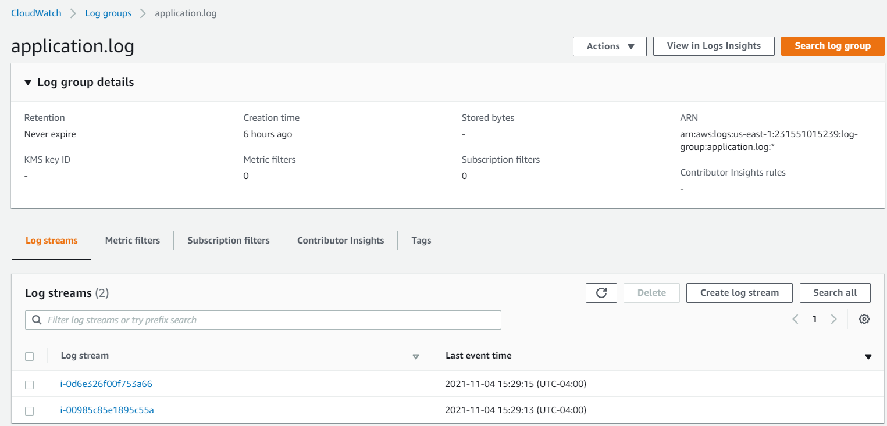Click the Create log stream button
The image size is (887, 426).
(x=739, y=293)
